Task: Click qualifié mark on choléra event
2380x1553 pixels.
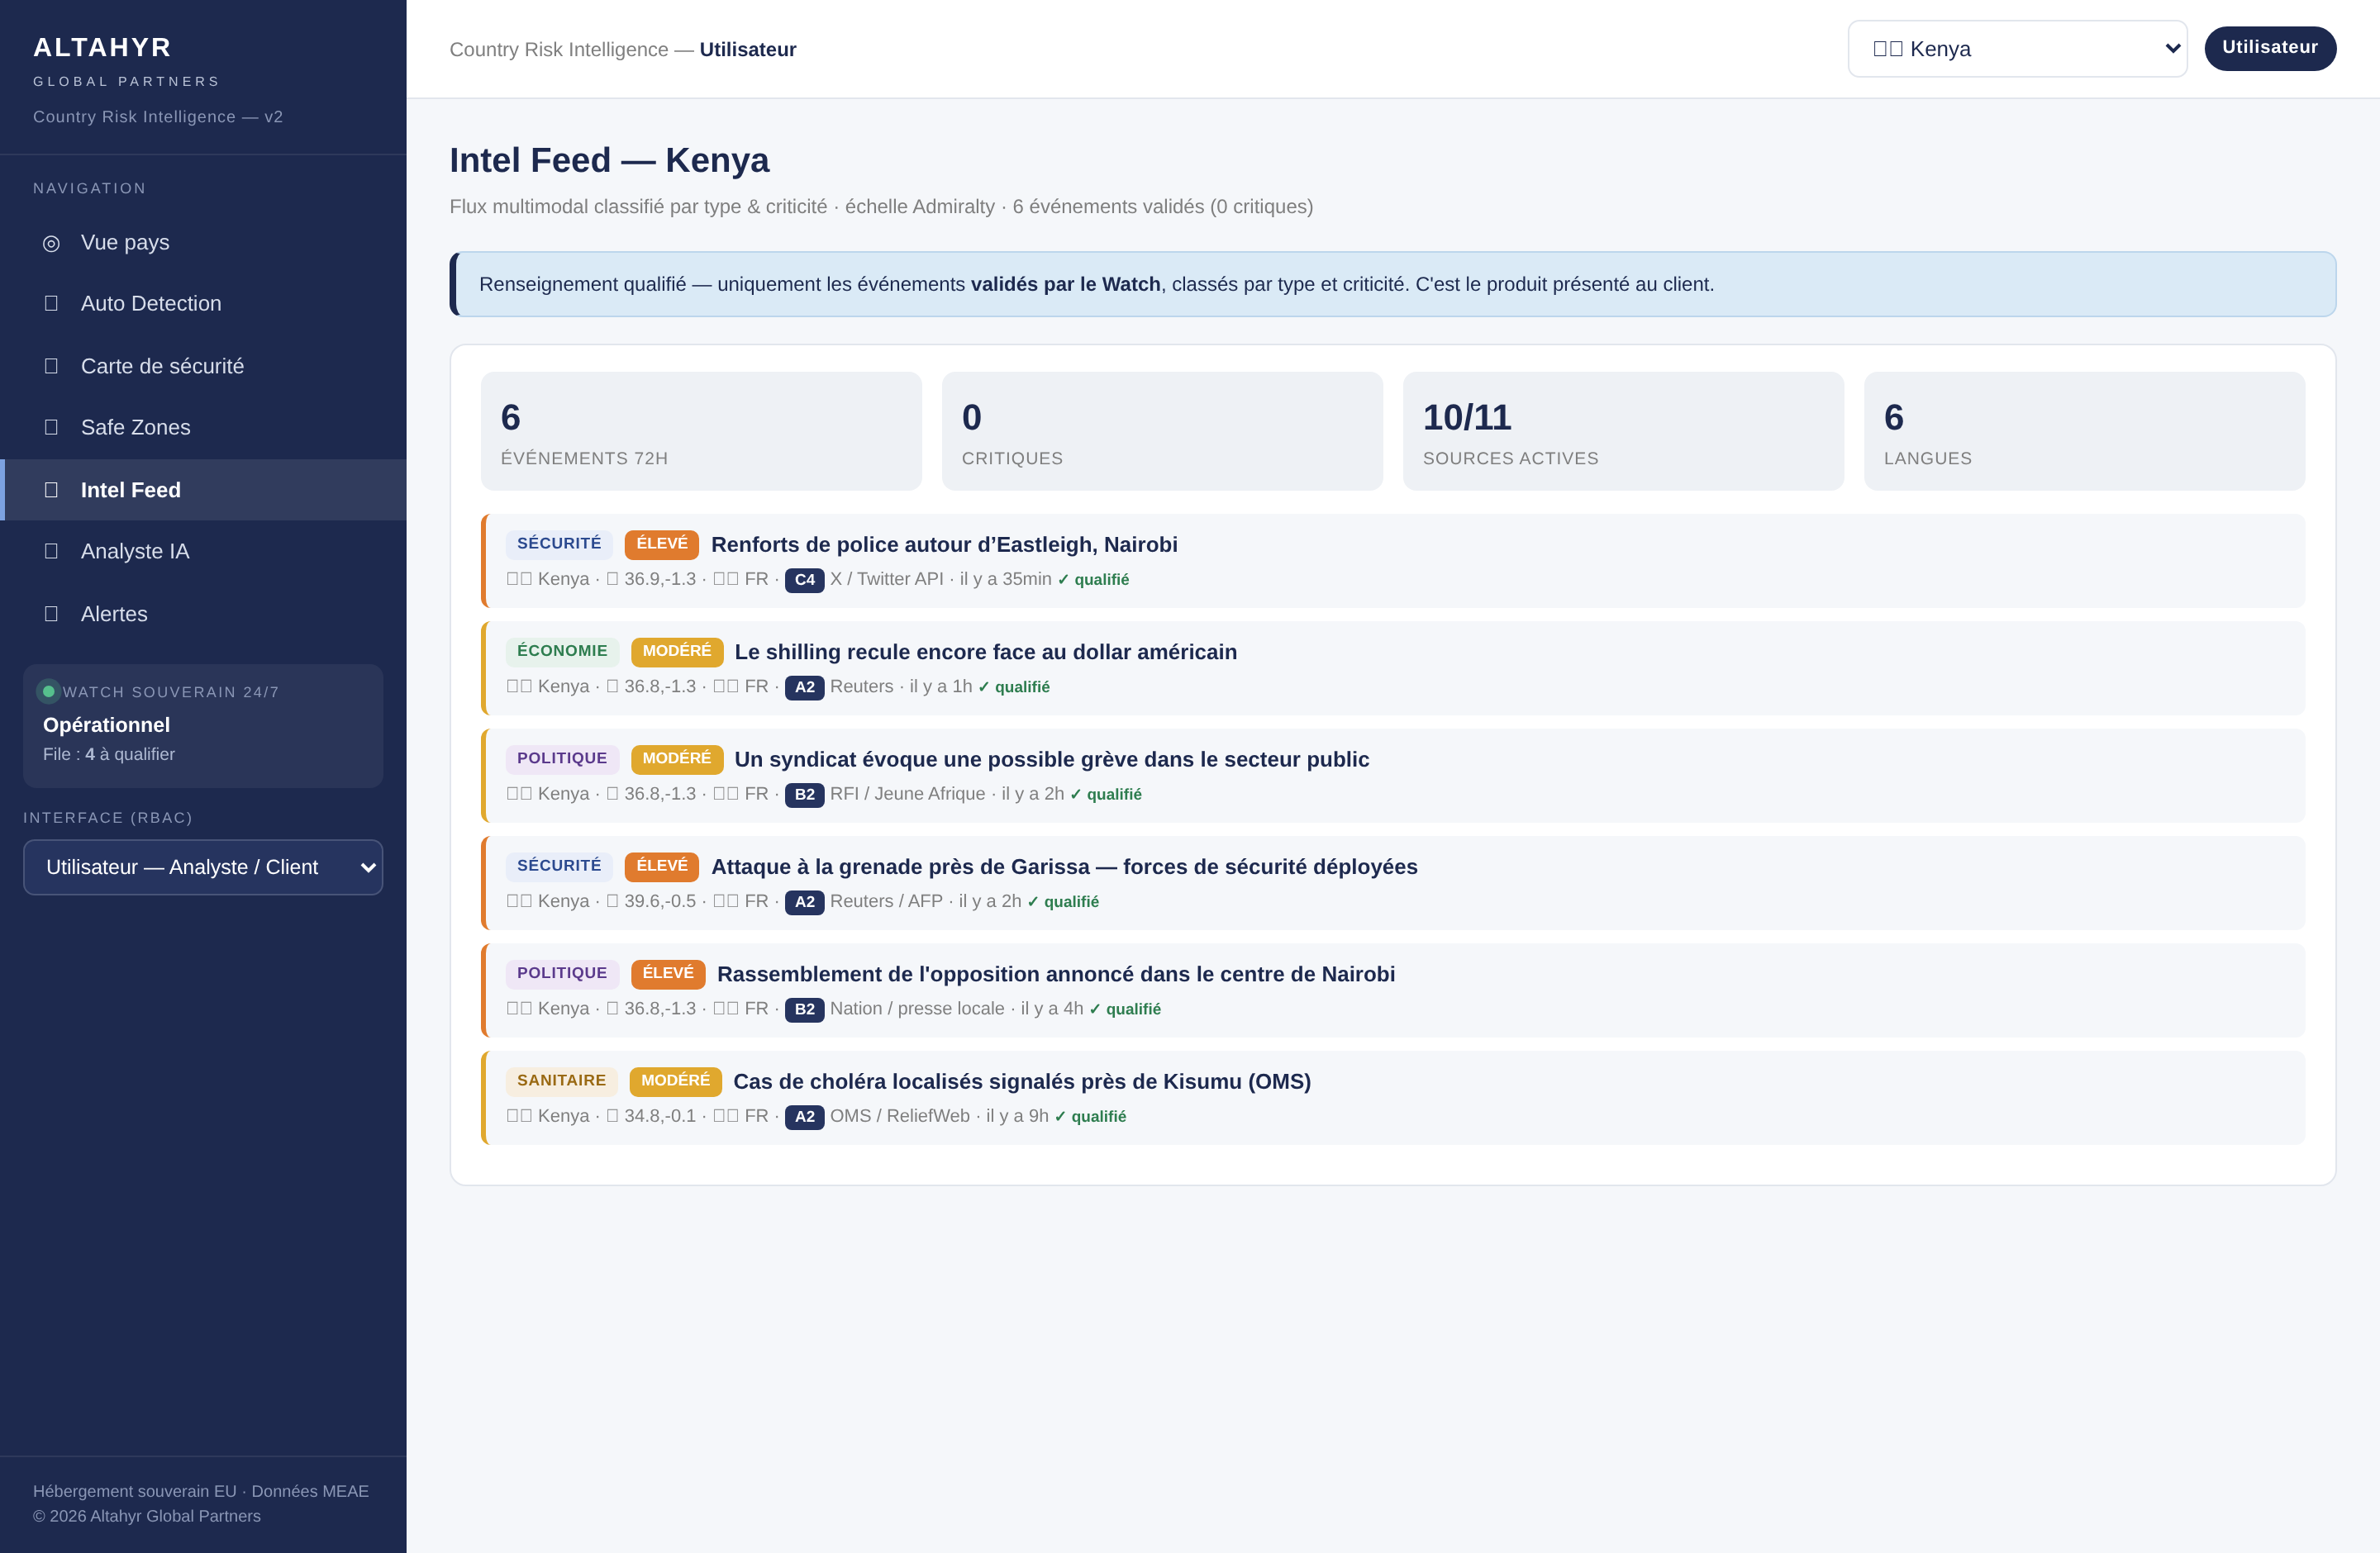Action: click(x=1090, y=1116)
